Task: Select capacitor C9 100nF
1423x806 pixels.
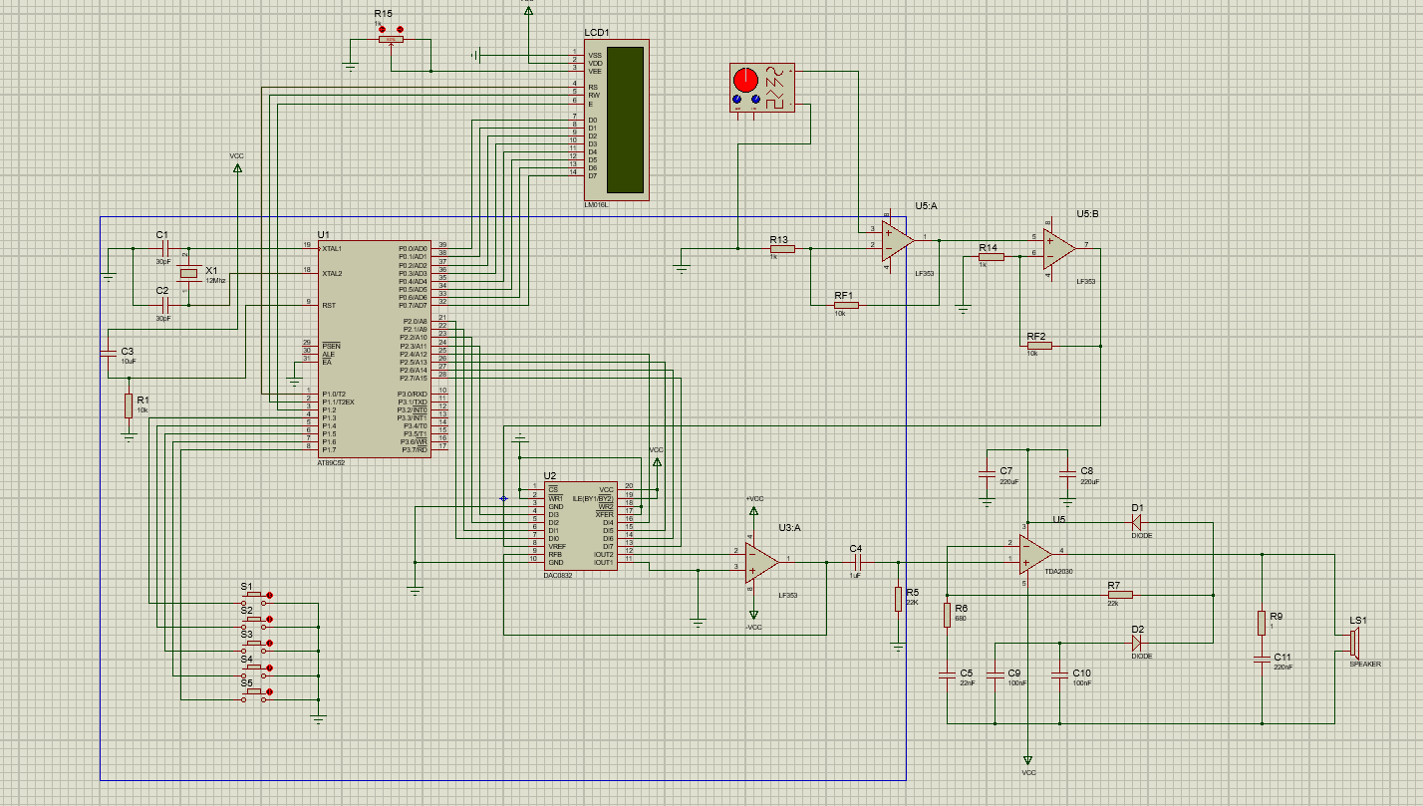Action: 994,675
